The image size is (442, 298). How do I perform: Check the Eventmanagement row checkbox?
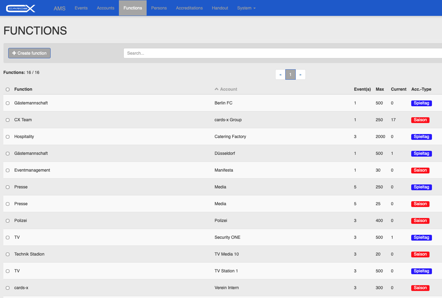8,170
